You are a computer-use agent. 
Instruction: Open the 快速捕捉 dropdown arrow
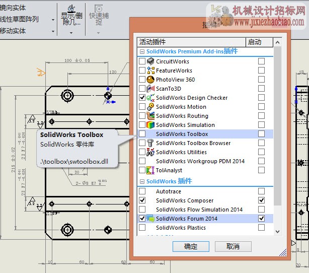point(99,33)
